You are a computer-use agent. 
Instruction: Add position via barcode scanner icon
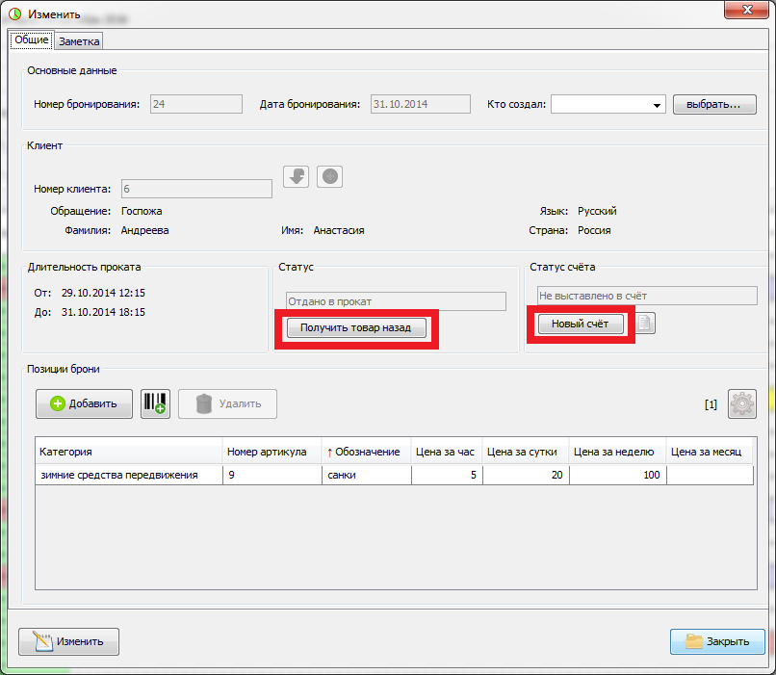(155, 403)
